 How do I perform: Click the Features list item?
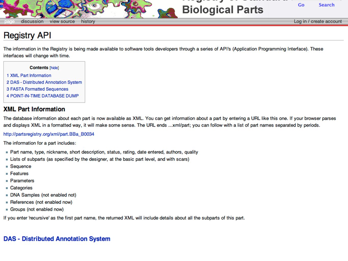(19, 174)
